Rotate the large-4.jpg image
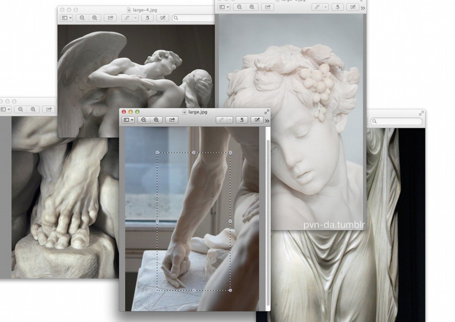This screenshot has height=322, width=455. [147, 17]
